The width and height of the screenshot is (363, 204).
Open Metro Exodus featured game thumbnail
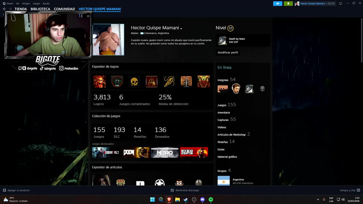(x=164, y=152)
